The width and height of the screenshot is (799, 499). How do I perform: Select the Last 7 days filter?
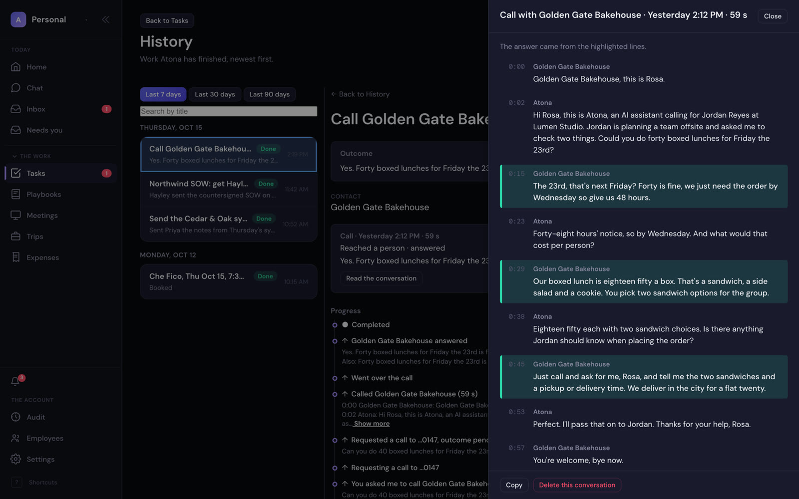point(163,94)
